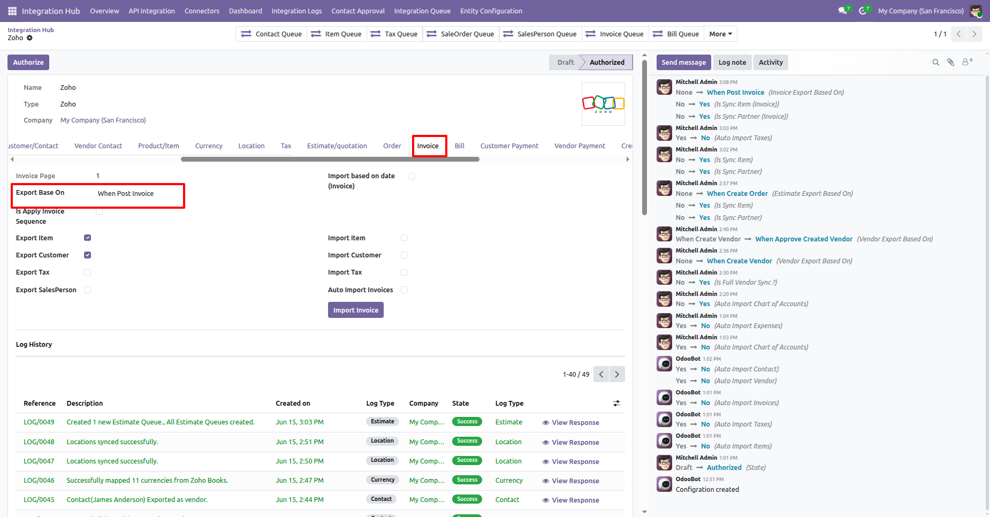
Task: View Response for LOG/0049
Action: (570, 423)
